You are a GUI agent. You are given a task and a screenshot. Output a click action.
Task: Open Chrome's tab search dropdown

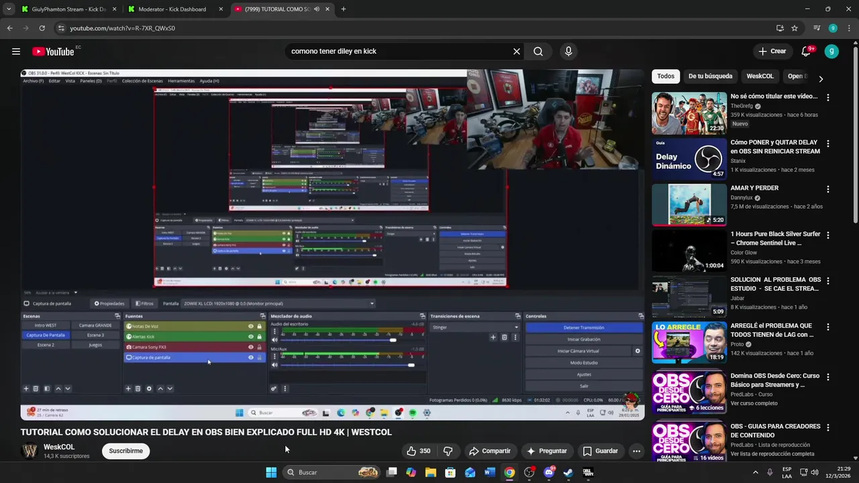[9, 9]
